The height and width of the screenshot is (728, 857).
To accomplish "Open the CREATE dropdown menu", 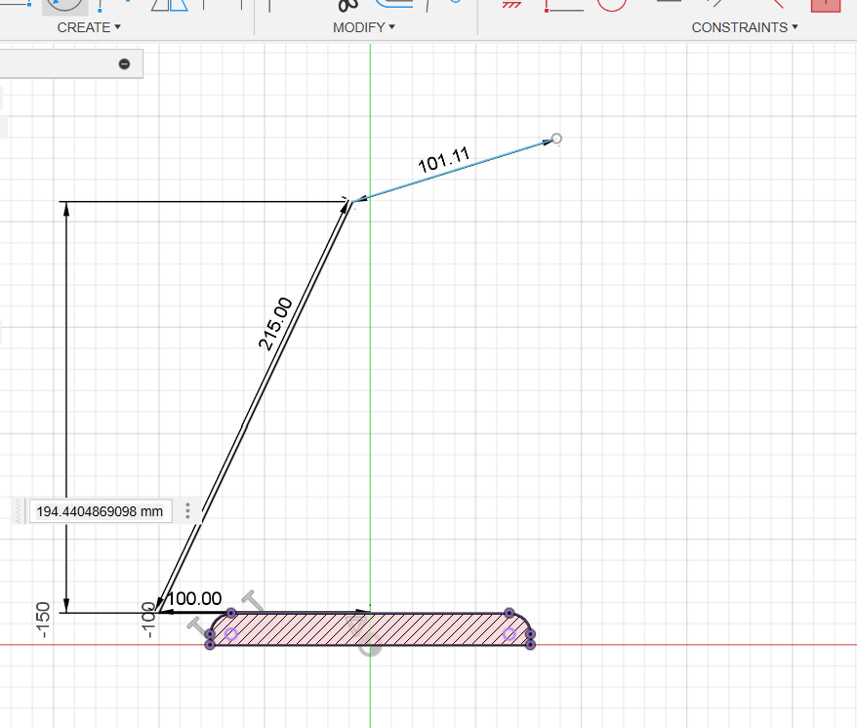I will tap(89, 27).
